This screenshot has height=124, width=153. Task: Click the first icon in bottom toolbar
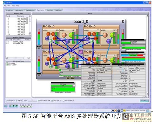[6, 106]
